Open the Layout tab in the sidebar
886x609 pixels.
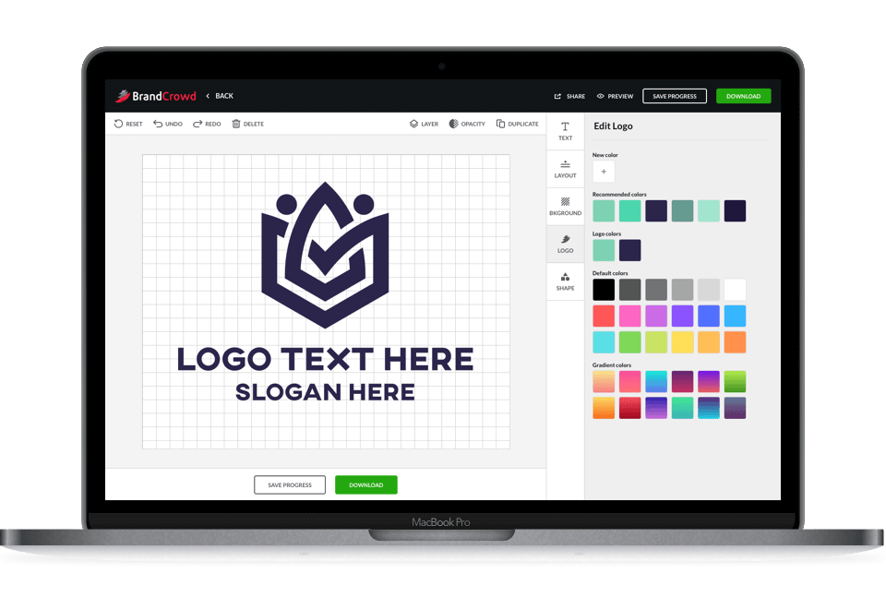tap(565, 169)
